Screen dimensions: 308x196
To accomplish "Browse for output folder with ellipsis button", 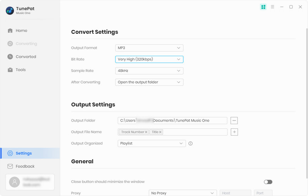I will 234,121.
